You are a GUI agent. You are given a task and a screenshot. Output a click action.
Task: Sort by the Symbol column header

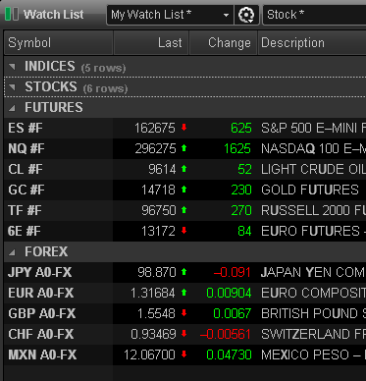(x=59, y=43)
